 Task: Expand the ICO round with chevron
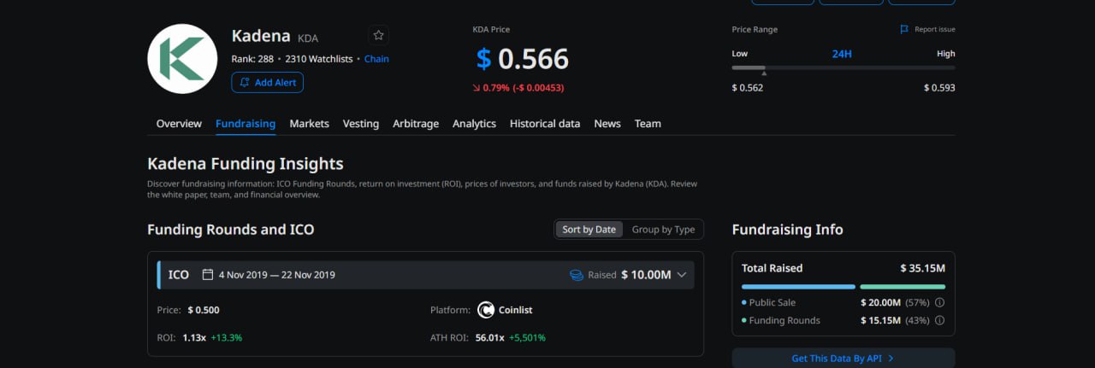(682, 275)
